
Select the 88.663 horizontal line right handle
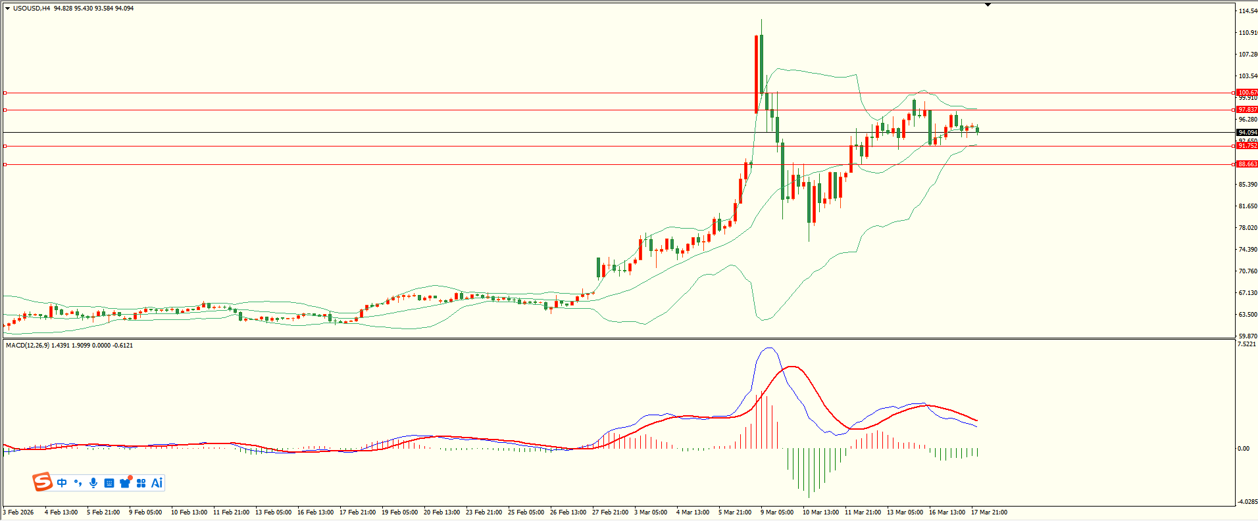pyautogui.click(x=1233, y=164)
